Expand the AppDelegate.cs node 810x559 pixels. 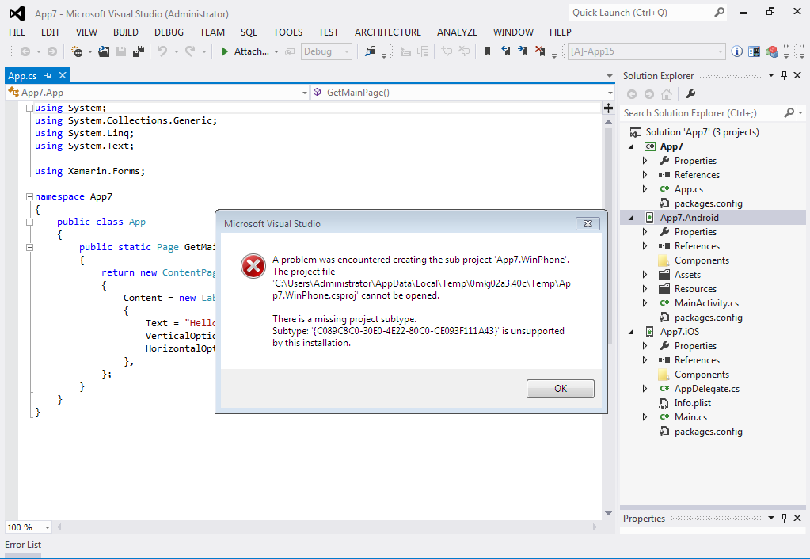coord(645,389)
